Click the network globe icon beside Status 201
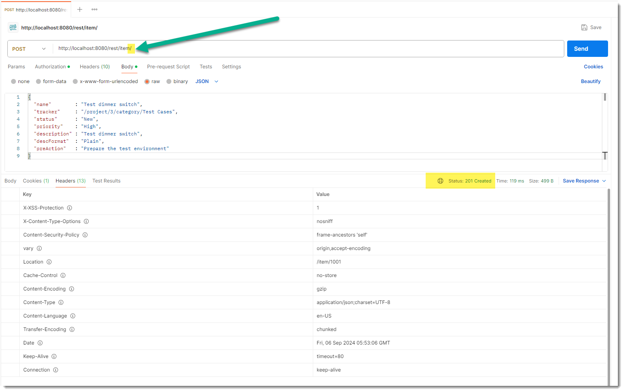Image resolution: width=624 pixels, height=392 pixels. pos(440,180)
